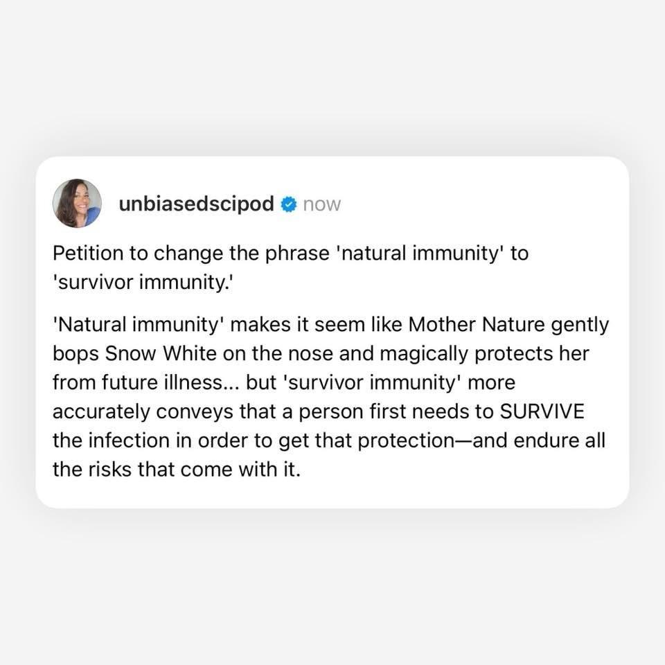Click 'survivor immunity.' ending the first paragraph

pyautogui.click(x=143, y=283)
